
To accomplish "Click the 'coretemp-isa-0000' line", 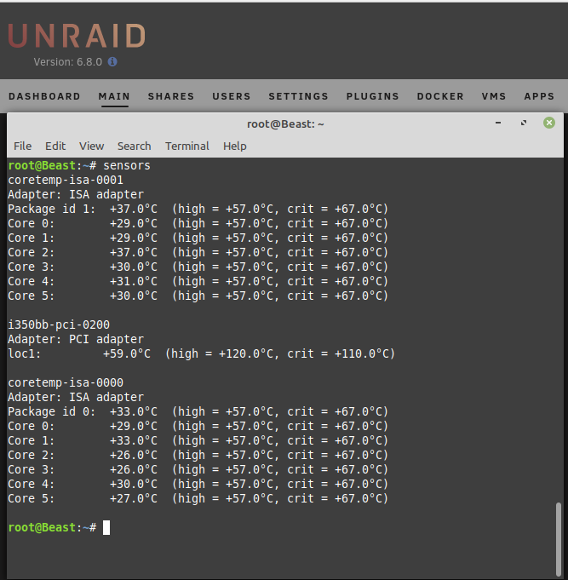I will pyautogui.click(x=66, y=382).
